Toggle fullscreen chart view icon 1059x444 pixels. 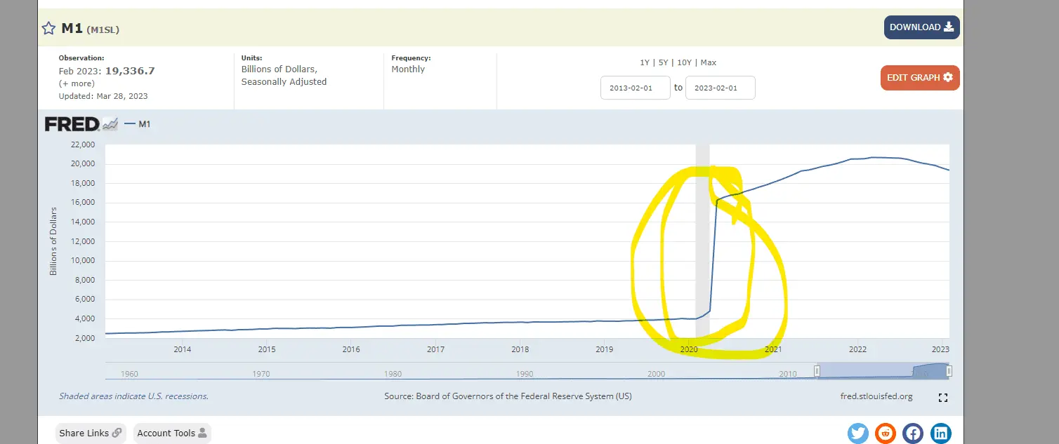click(943, 398)
